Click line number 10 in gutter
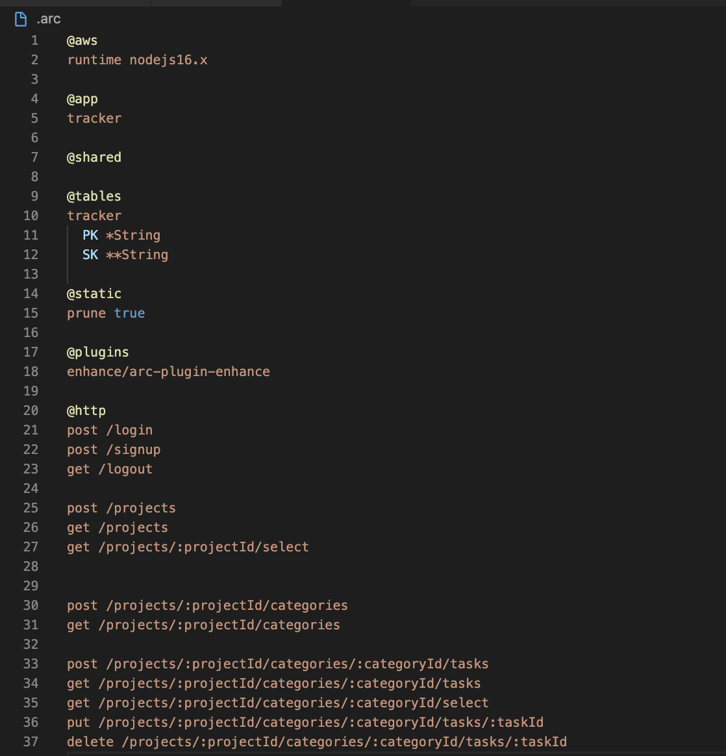Viewport: 726px width, 756px height. point(31,216)
